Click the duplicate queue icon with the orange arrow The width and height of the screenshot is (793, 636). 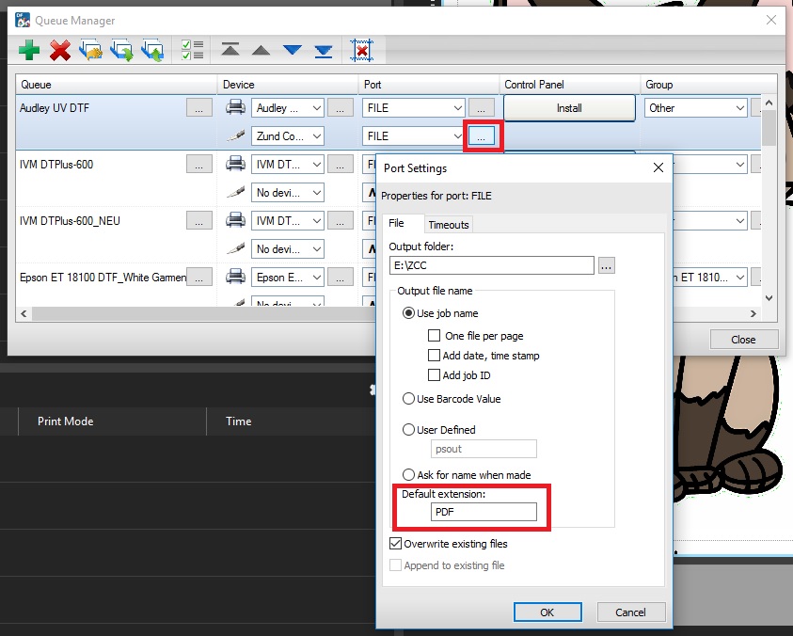[90, 50]
